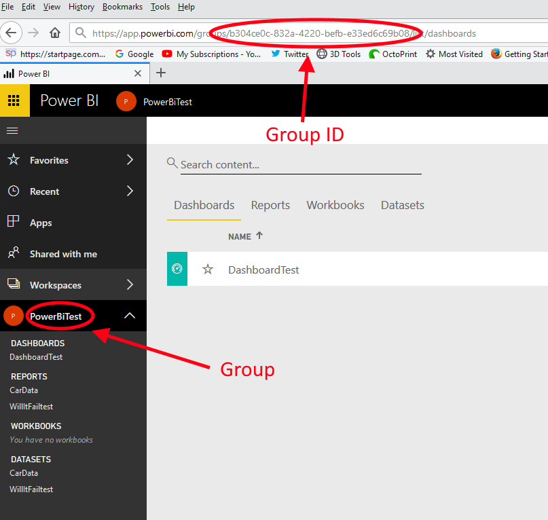The image size is (548, 520).
Task: Click the DATASETS heading in sidebar
Action: click(31, 459)
